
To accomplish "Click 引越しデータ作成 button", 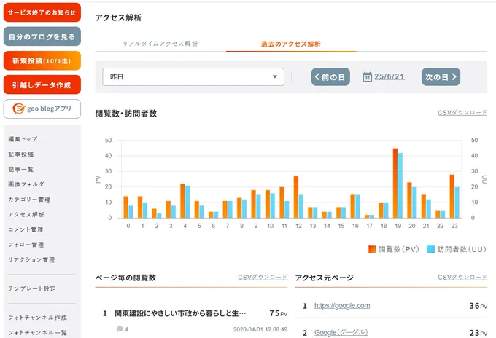I will click(x=42, y=84).
